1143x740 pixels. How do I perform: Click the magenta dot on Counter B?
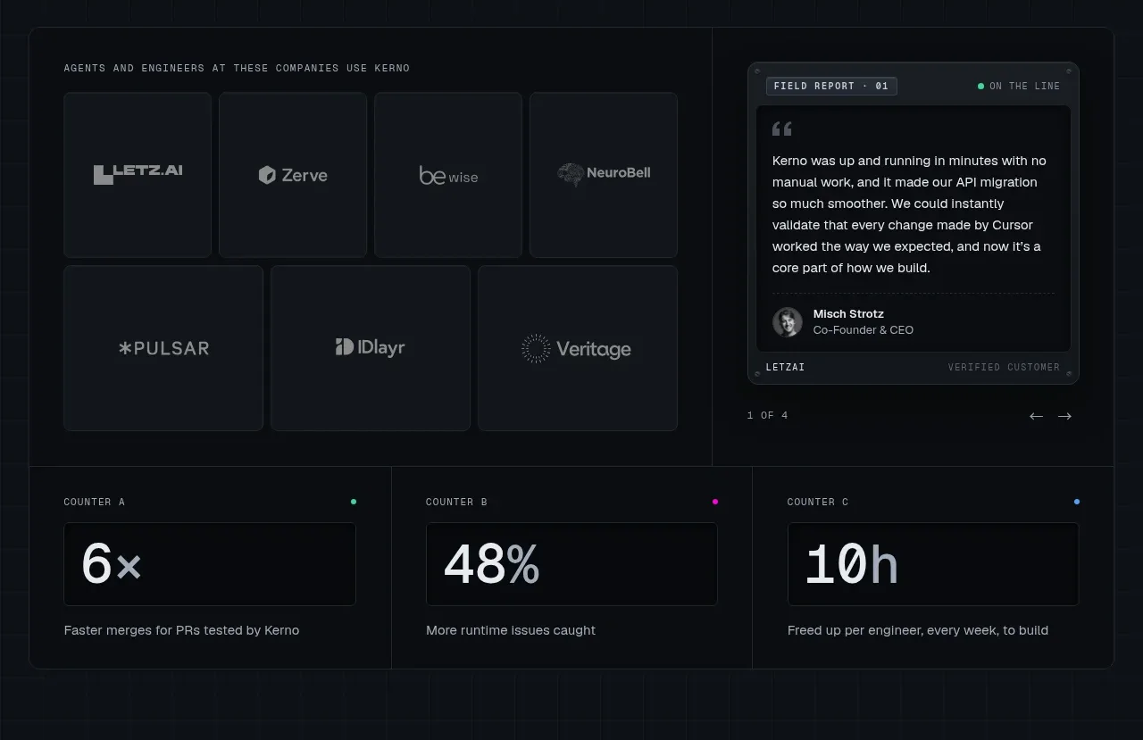coord(715,502)
